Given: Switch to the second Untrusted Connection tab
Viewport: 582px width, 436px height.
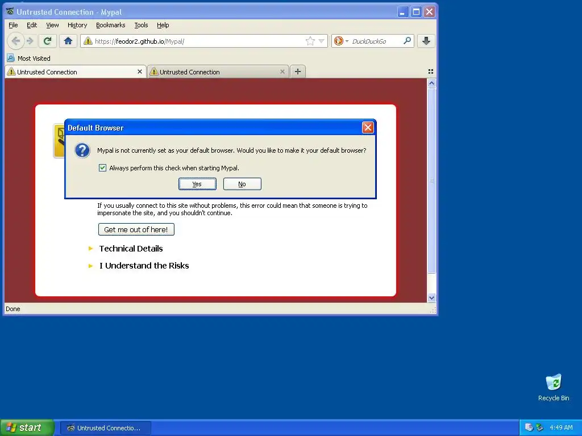Looking at the screenshot, I should tap(218, 72).
